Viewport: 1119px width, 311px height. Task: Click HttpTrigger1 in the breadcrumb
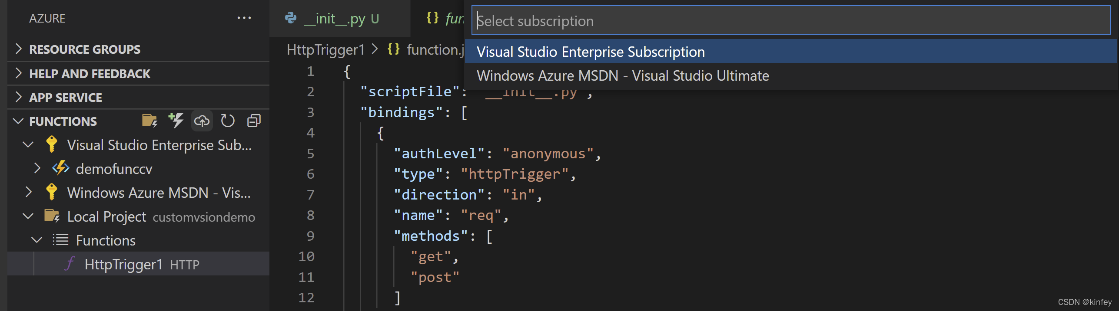pyautogui.click(x=325, y=49)
